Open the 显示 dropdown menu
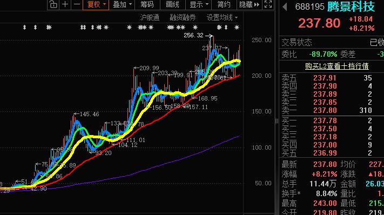 199,4
